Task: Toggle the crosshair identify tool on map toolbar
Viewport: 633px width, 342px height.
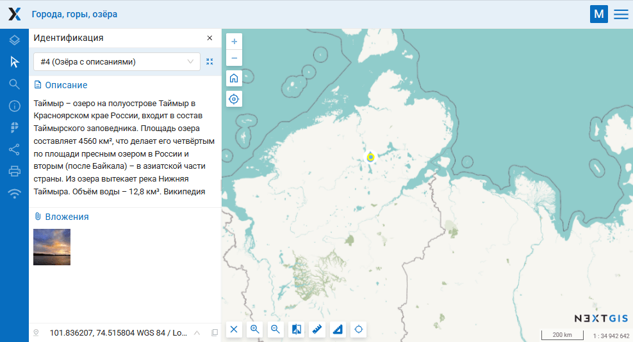Action: pos(359,329)
